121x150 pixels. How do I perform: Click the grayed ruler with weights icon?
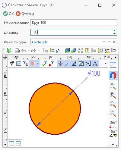click(46, 51)
